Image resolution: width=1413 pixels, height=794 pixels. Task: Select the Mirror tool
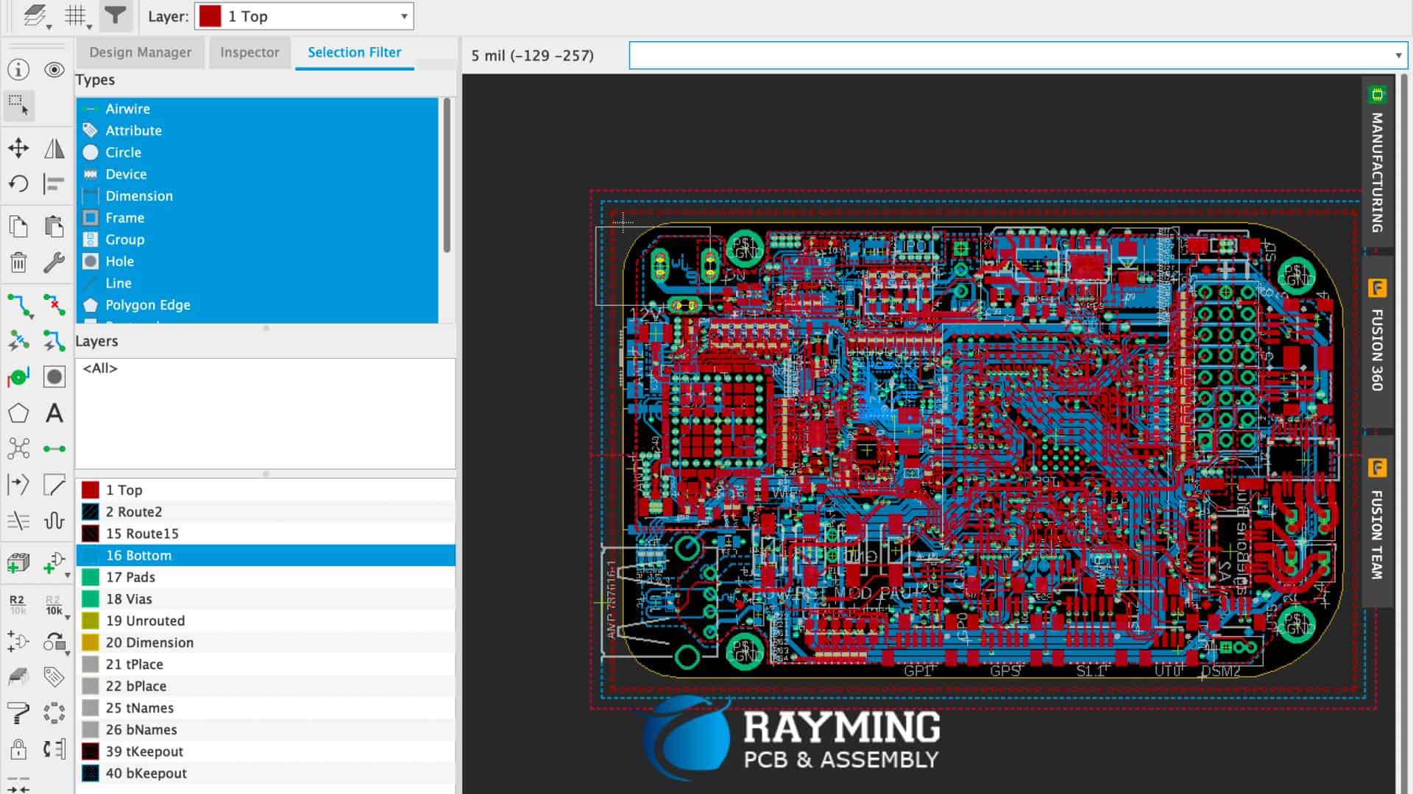point(54,148)
